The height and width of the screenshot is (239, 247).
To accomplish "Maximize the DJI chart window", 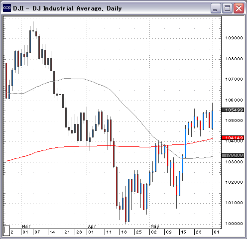I will coord(227,8).
